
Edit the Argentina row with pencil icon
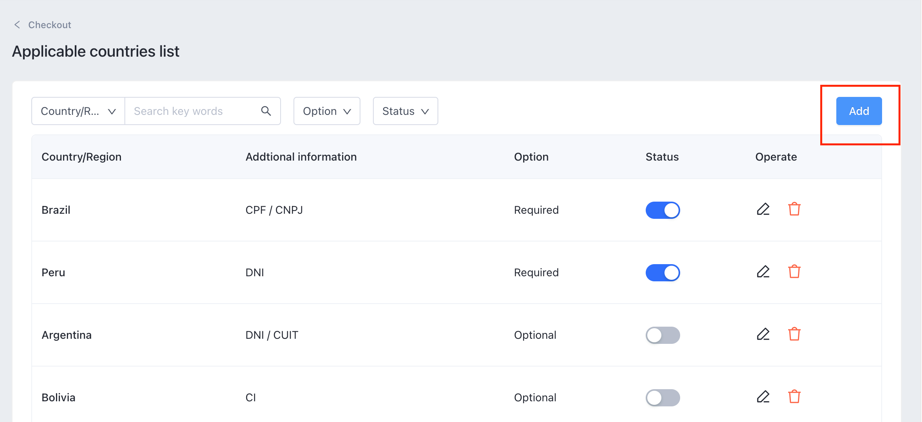pos(763,334)
